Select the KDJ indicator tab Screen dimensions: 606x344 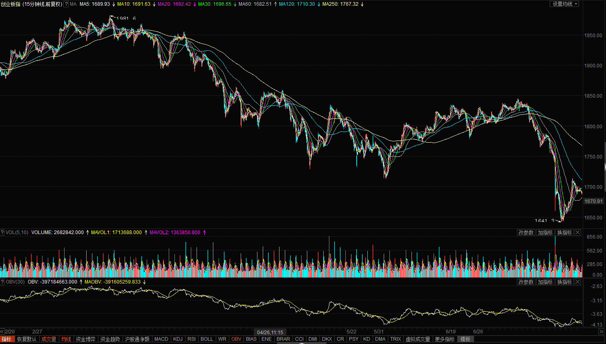tap(178, 339)
